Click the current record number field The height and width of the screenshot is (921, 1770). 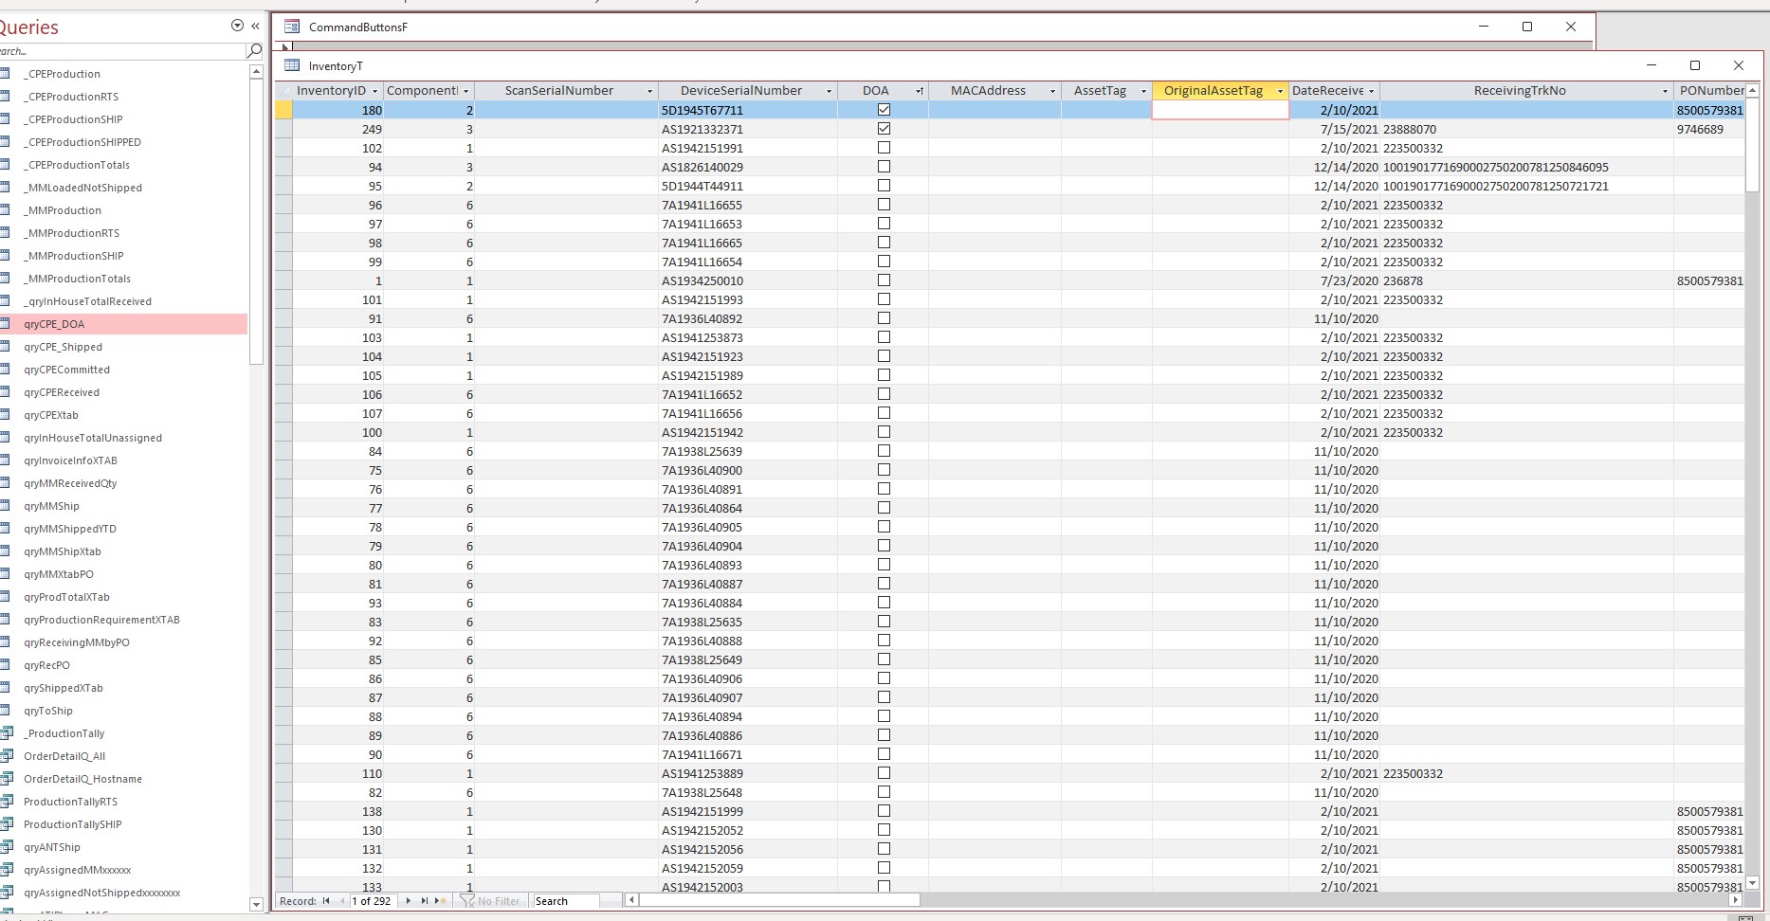[x=374, y=901]
